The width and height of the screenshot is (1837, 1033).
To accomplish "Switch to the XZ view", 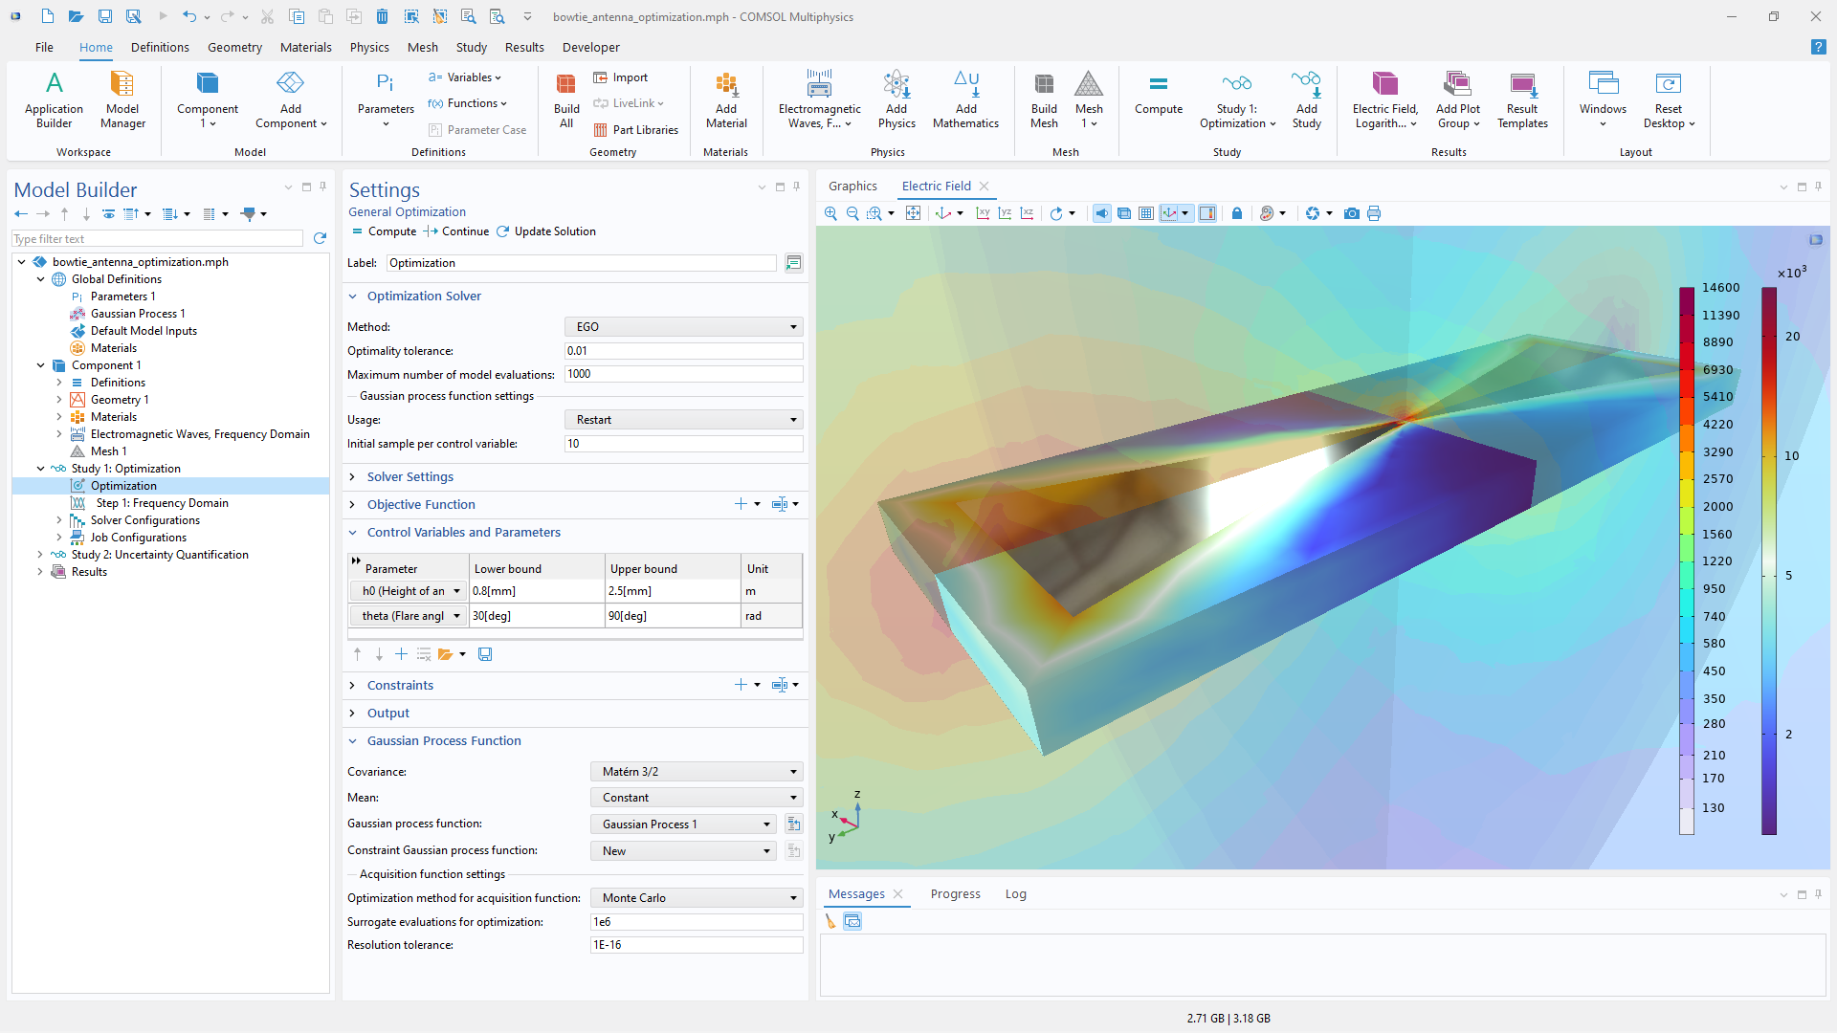I will (1027, 213).
